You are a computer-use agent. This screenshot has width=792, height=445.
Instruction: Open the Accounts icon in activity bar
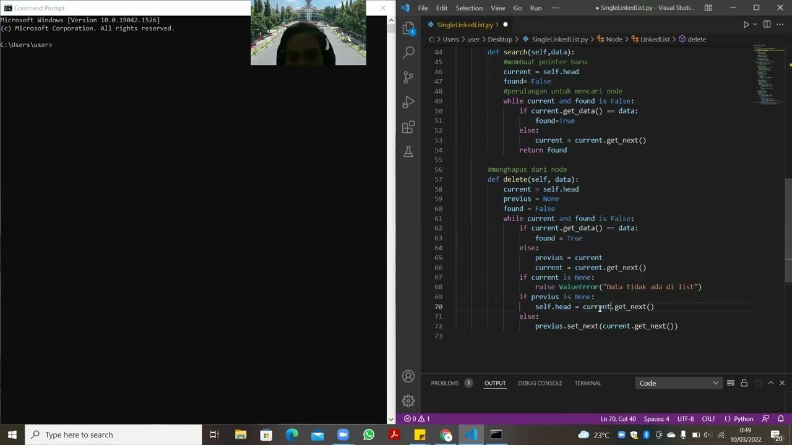point(408,376)
